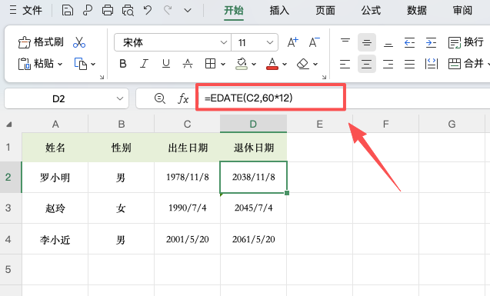The image size is (490, 296).
Task: Open clipboard group dialog launcher
Action: (x=102, y=77)
